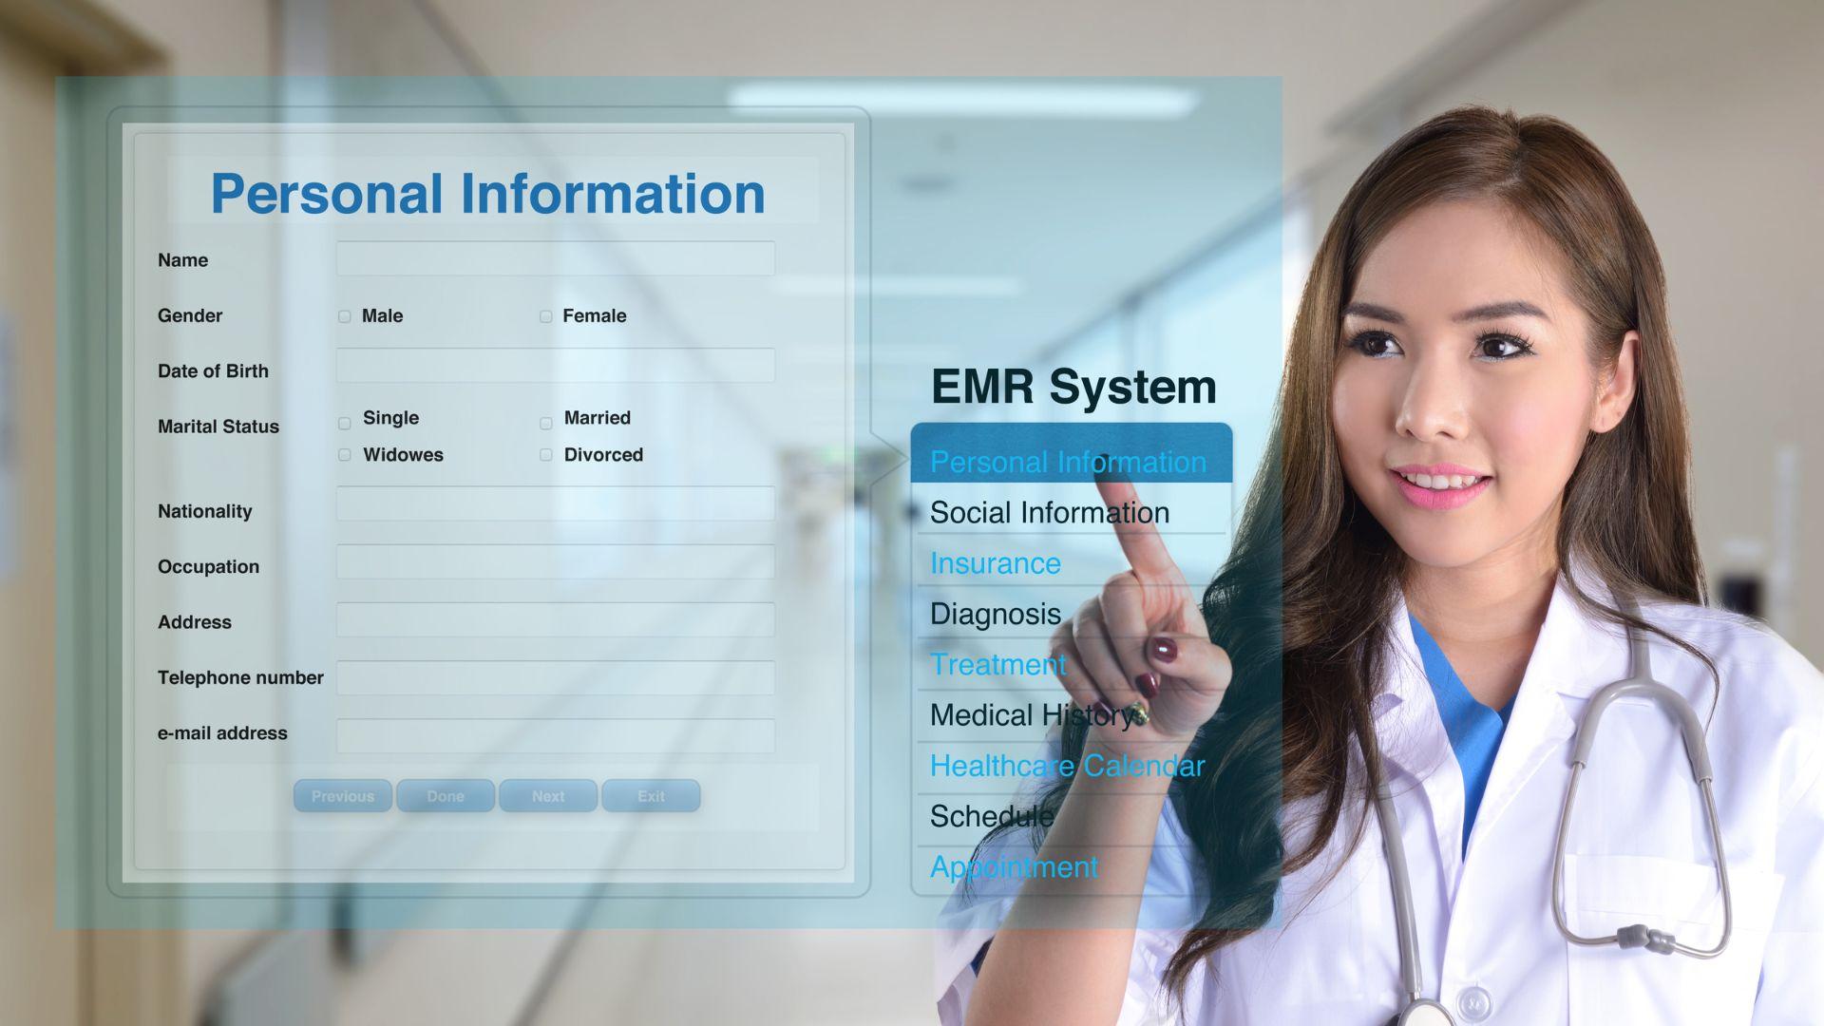
Task: Click Next button to advance form
Action: click(547, 795)
